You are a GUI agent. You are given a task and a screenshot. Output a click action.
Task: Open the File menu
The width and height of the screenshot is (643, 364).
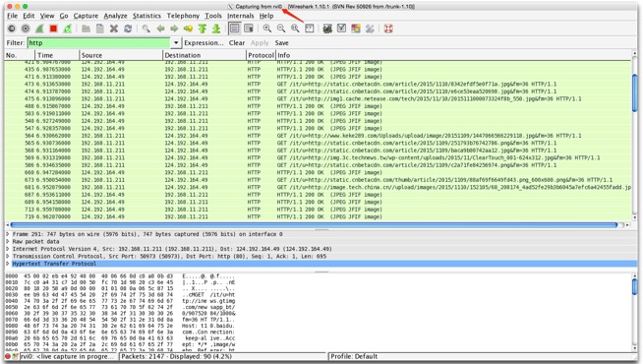coord(13,16)
